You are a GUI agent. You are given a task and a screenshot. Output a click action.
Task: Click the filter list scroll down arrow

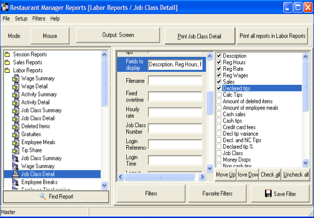coord(209,168)
